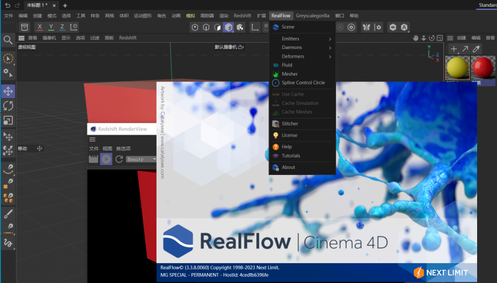Click the viewport dolly arrows icon
This screenshot has height=283, width=497.
[424, 38]
